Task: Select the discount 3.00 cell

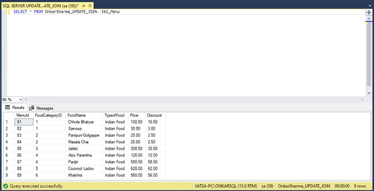Action: click(156, 129)
